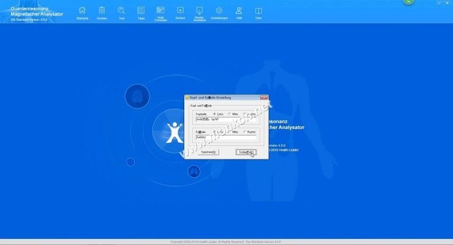Select Links radio for Kopfzeile
The height and width of the screenshot is (245, 453).
coord(214,114)
